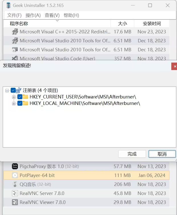The image size is (177, 215).
Task: Click the Visual Studio Code app icon
Action: 15,58
